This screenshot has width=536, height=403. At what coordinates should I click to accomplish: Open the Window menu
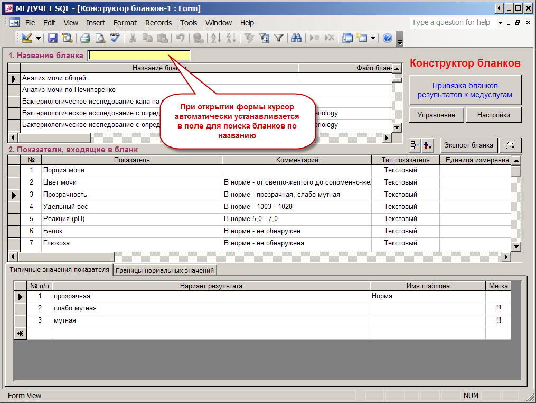click(x=219, y=23)
